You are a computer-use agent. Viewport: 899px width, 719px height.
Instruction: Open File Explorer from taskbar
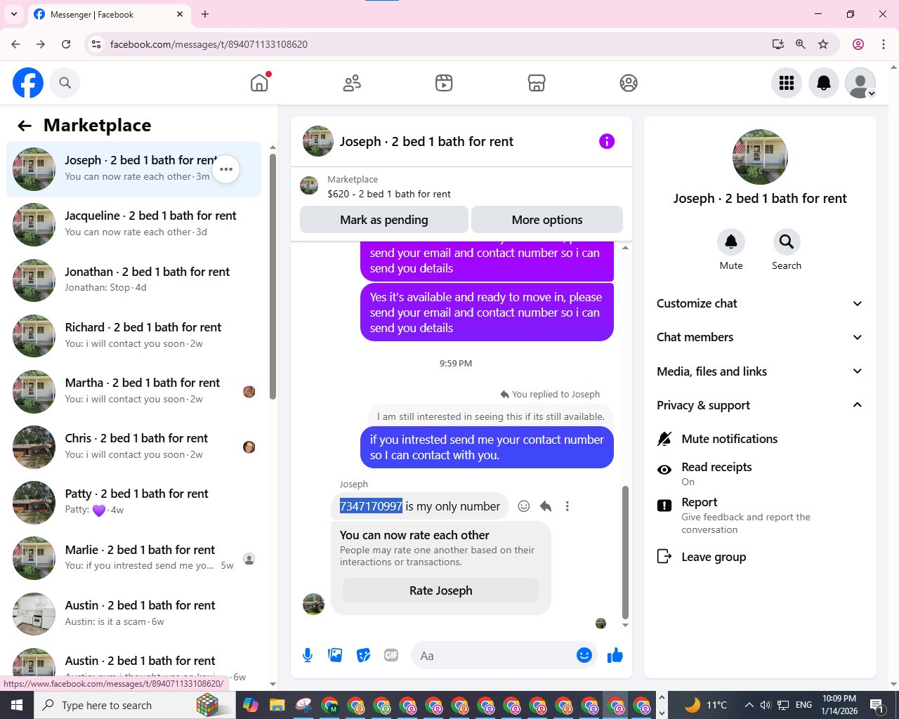(x=277, y=705)
